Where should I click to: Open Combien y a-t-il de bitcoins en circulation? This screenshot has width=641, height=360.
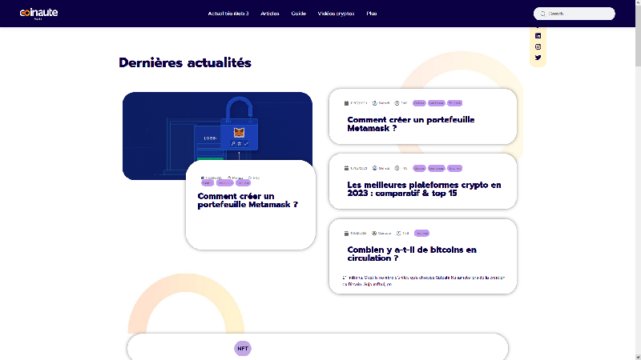[x=412, y=254]
